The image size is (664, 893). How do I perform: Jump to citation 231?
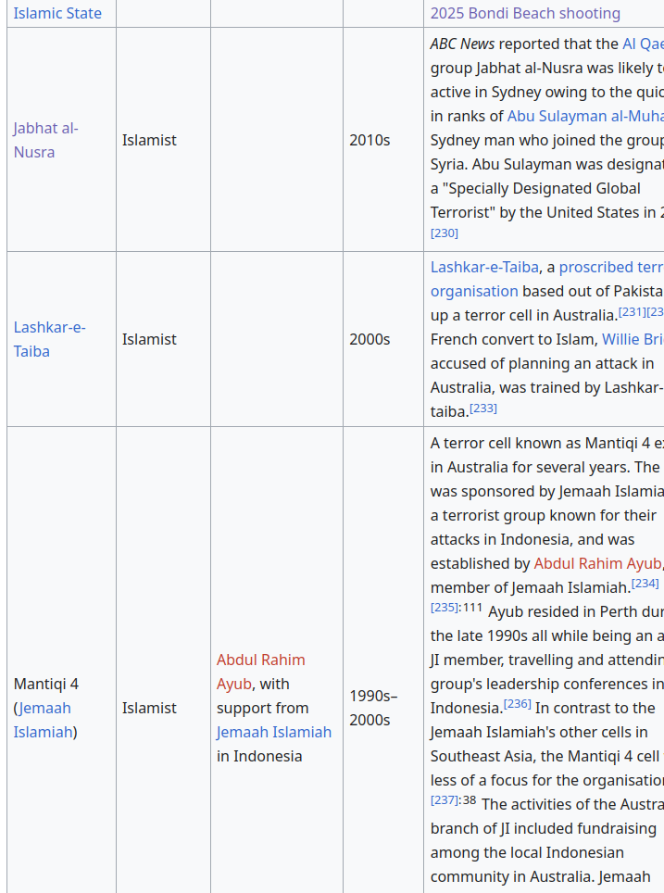tap(632, 312)
